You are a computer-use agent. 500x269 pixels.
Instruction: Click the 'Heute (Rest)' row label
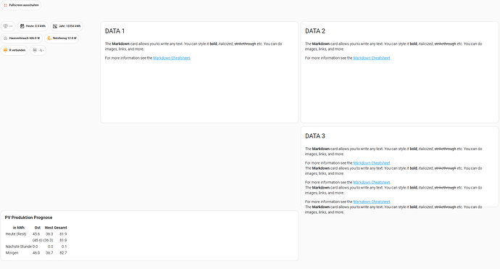(16, 234)
